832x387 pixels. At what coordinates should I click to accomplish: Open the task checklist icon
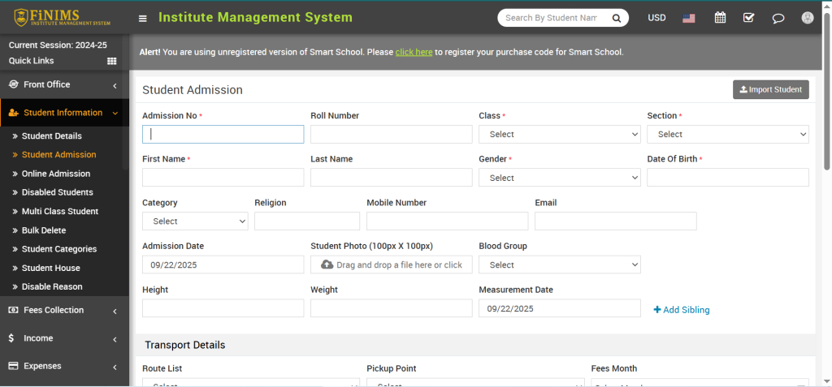point(748,18)
